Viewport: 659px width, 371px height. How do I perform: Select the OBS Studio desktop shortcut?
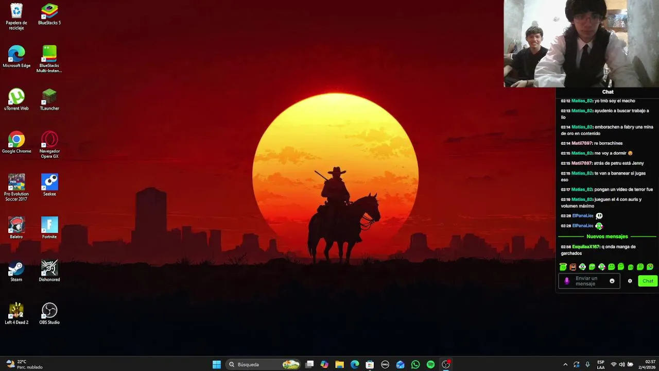[49, 313]
